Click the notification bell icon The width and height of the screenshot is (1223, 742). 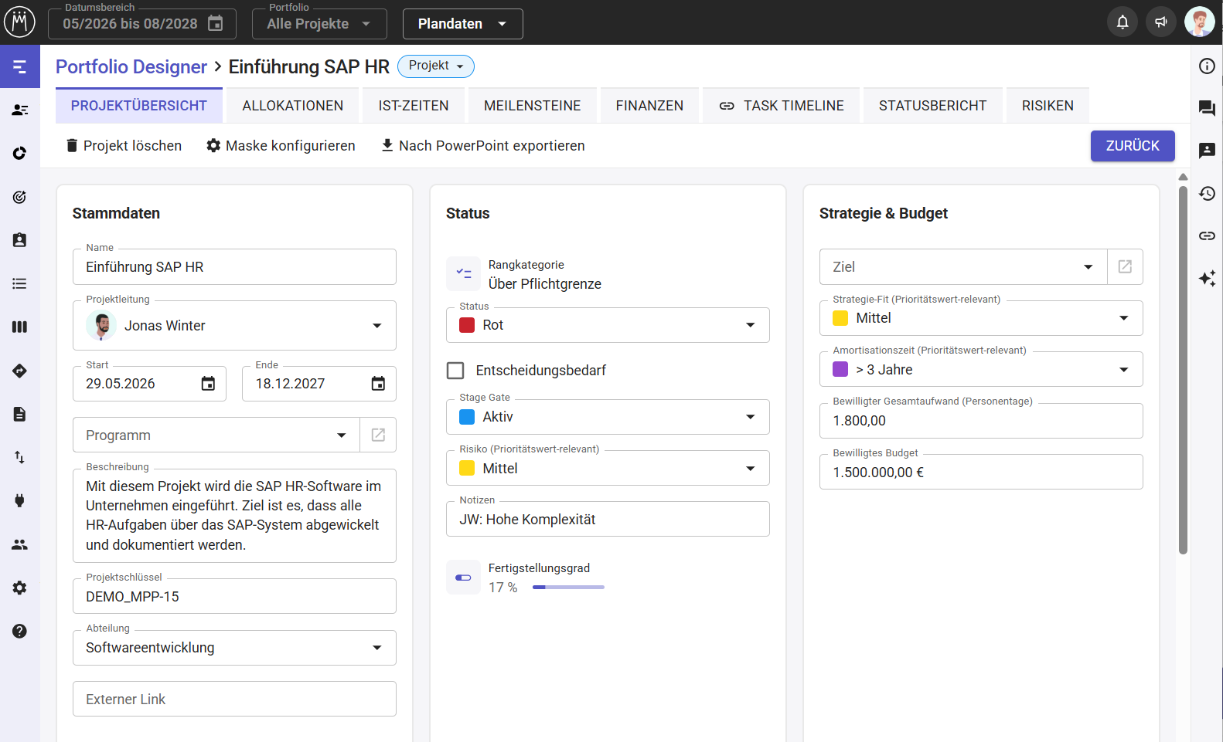1123,22
